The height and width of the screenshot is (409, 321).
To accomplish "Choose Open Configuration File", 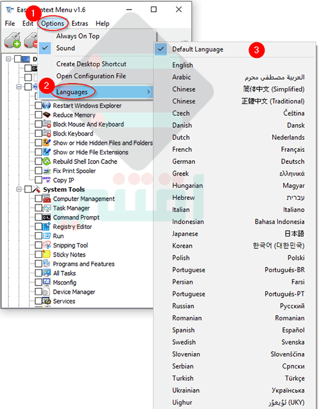I will [97, 76].
